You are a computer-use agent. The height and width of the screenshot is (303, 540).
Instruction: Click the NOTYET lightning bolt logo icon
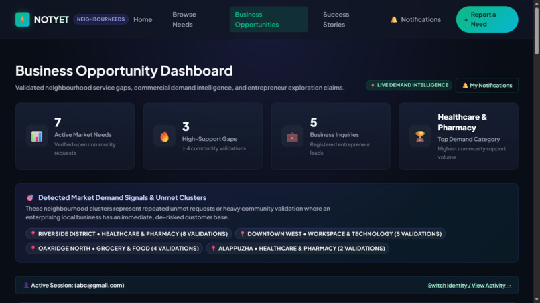[x=22, y=19]
